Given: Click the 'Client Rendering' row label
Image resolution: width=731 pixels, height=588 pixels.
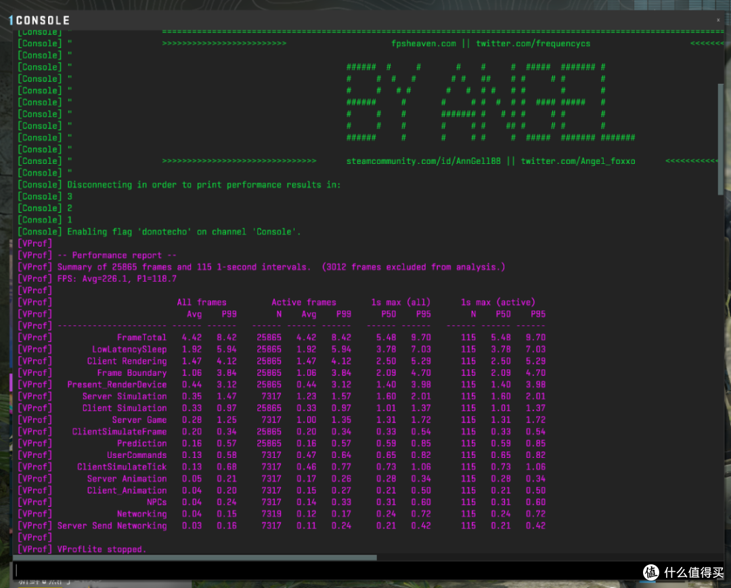Looking at the screenshot, I should [x=127, y=361].
